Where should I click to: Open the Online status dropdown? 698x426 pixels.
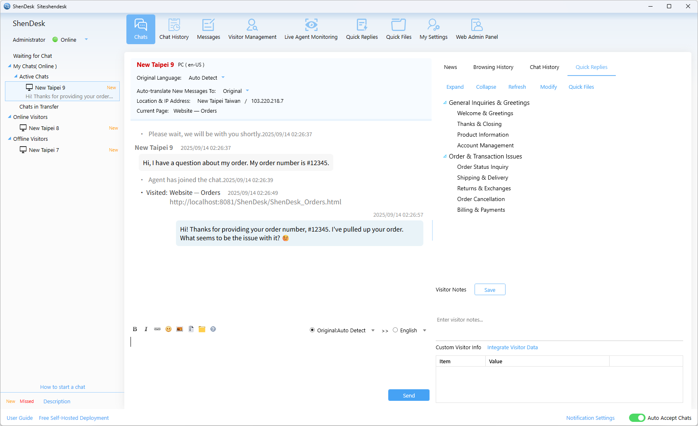tap(86, 40)
